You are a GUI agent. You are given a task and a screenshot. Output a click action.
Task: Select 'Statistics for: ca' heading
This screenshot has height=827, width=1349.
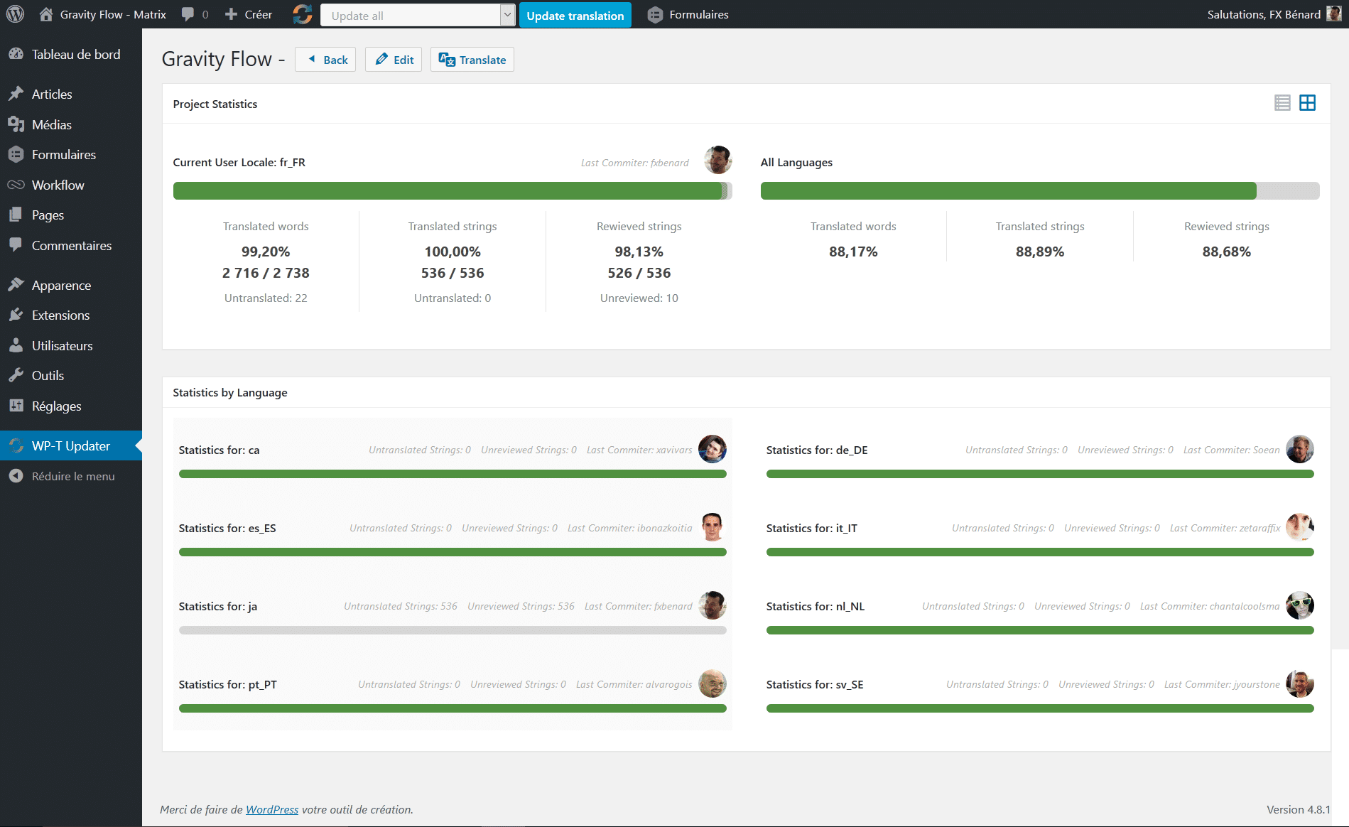point(219,450)
